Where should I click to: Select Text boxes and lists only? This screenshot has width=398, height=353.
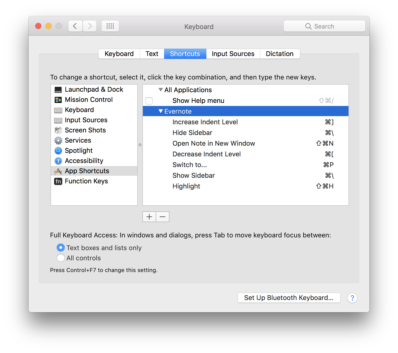tap(61, 248)
